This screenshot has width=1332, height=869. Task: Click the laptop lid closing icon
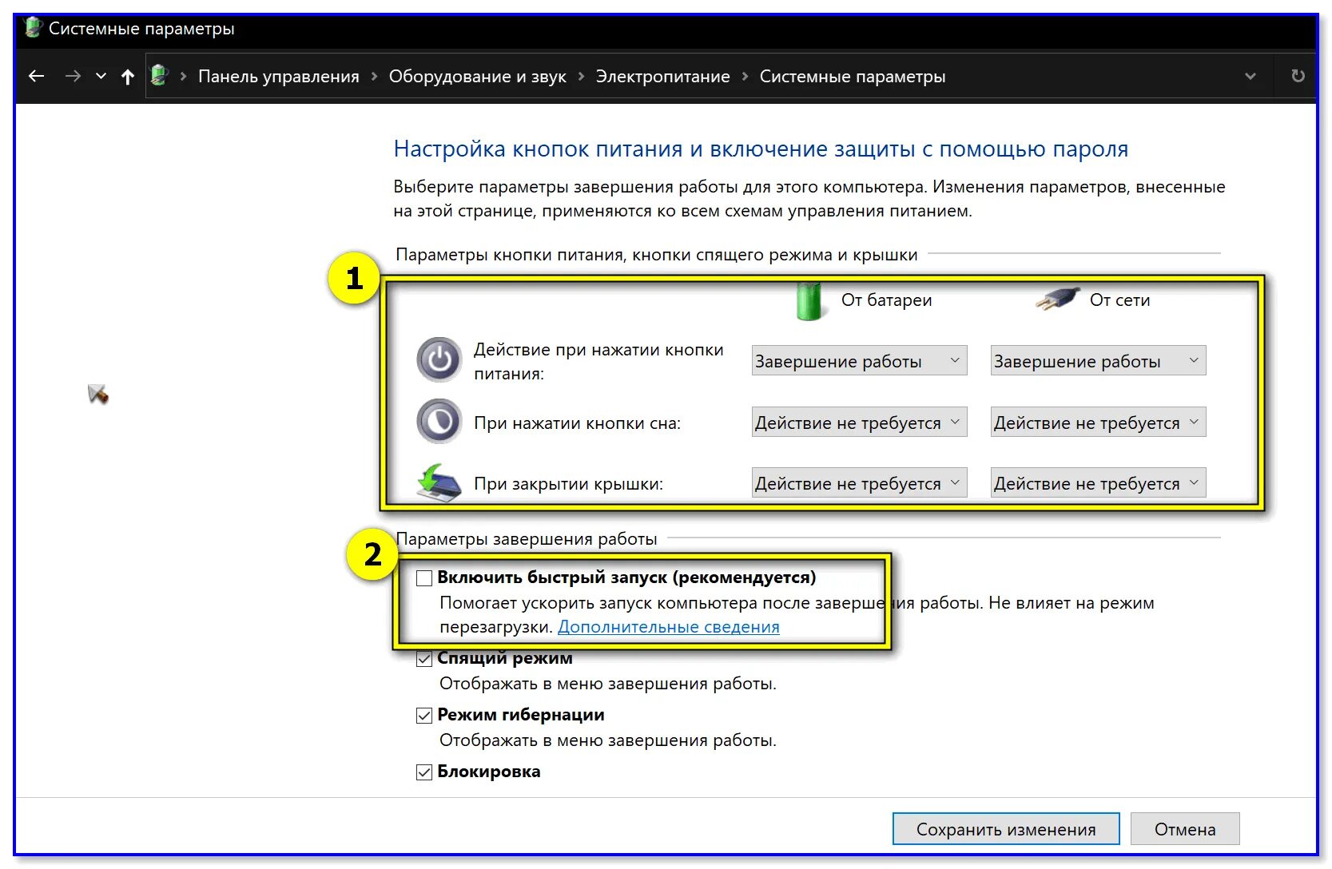click(439, 482)
